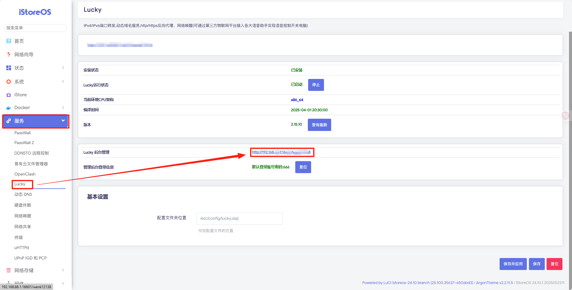The image size is (572, 290).
Task: Open UPnP IGD 和 PCP page
Action: pos(31,258)
